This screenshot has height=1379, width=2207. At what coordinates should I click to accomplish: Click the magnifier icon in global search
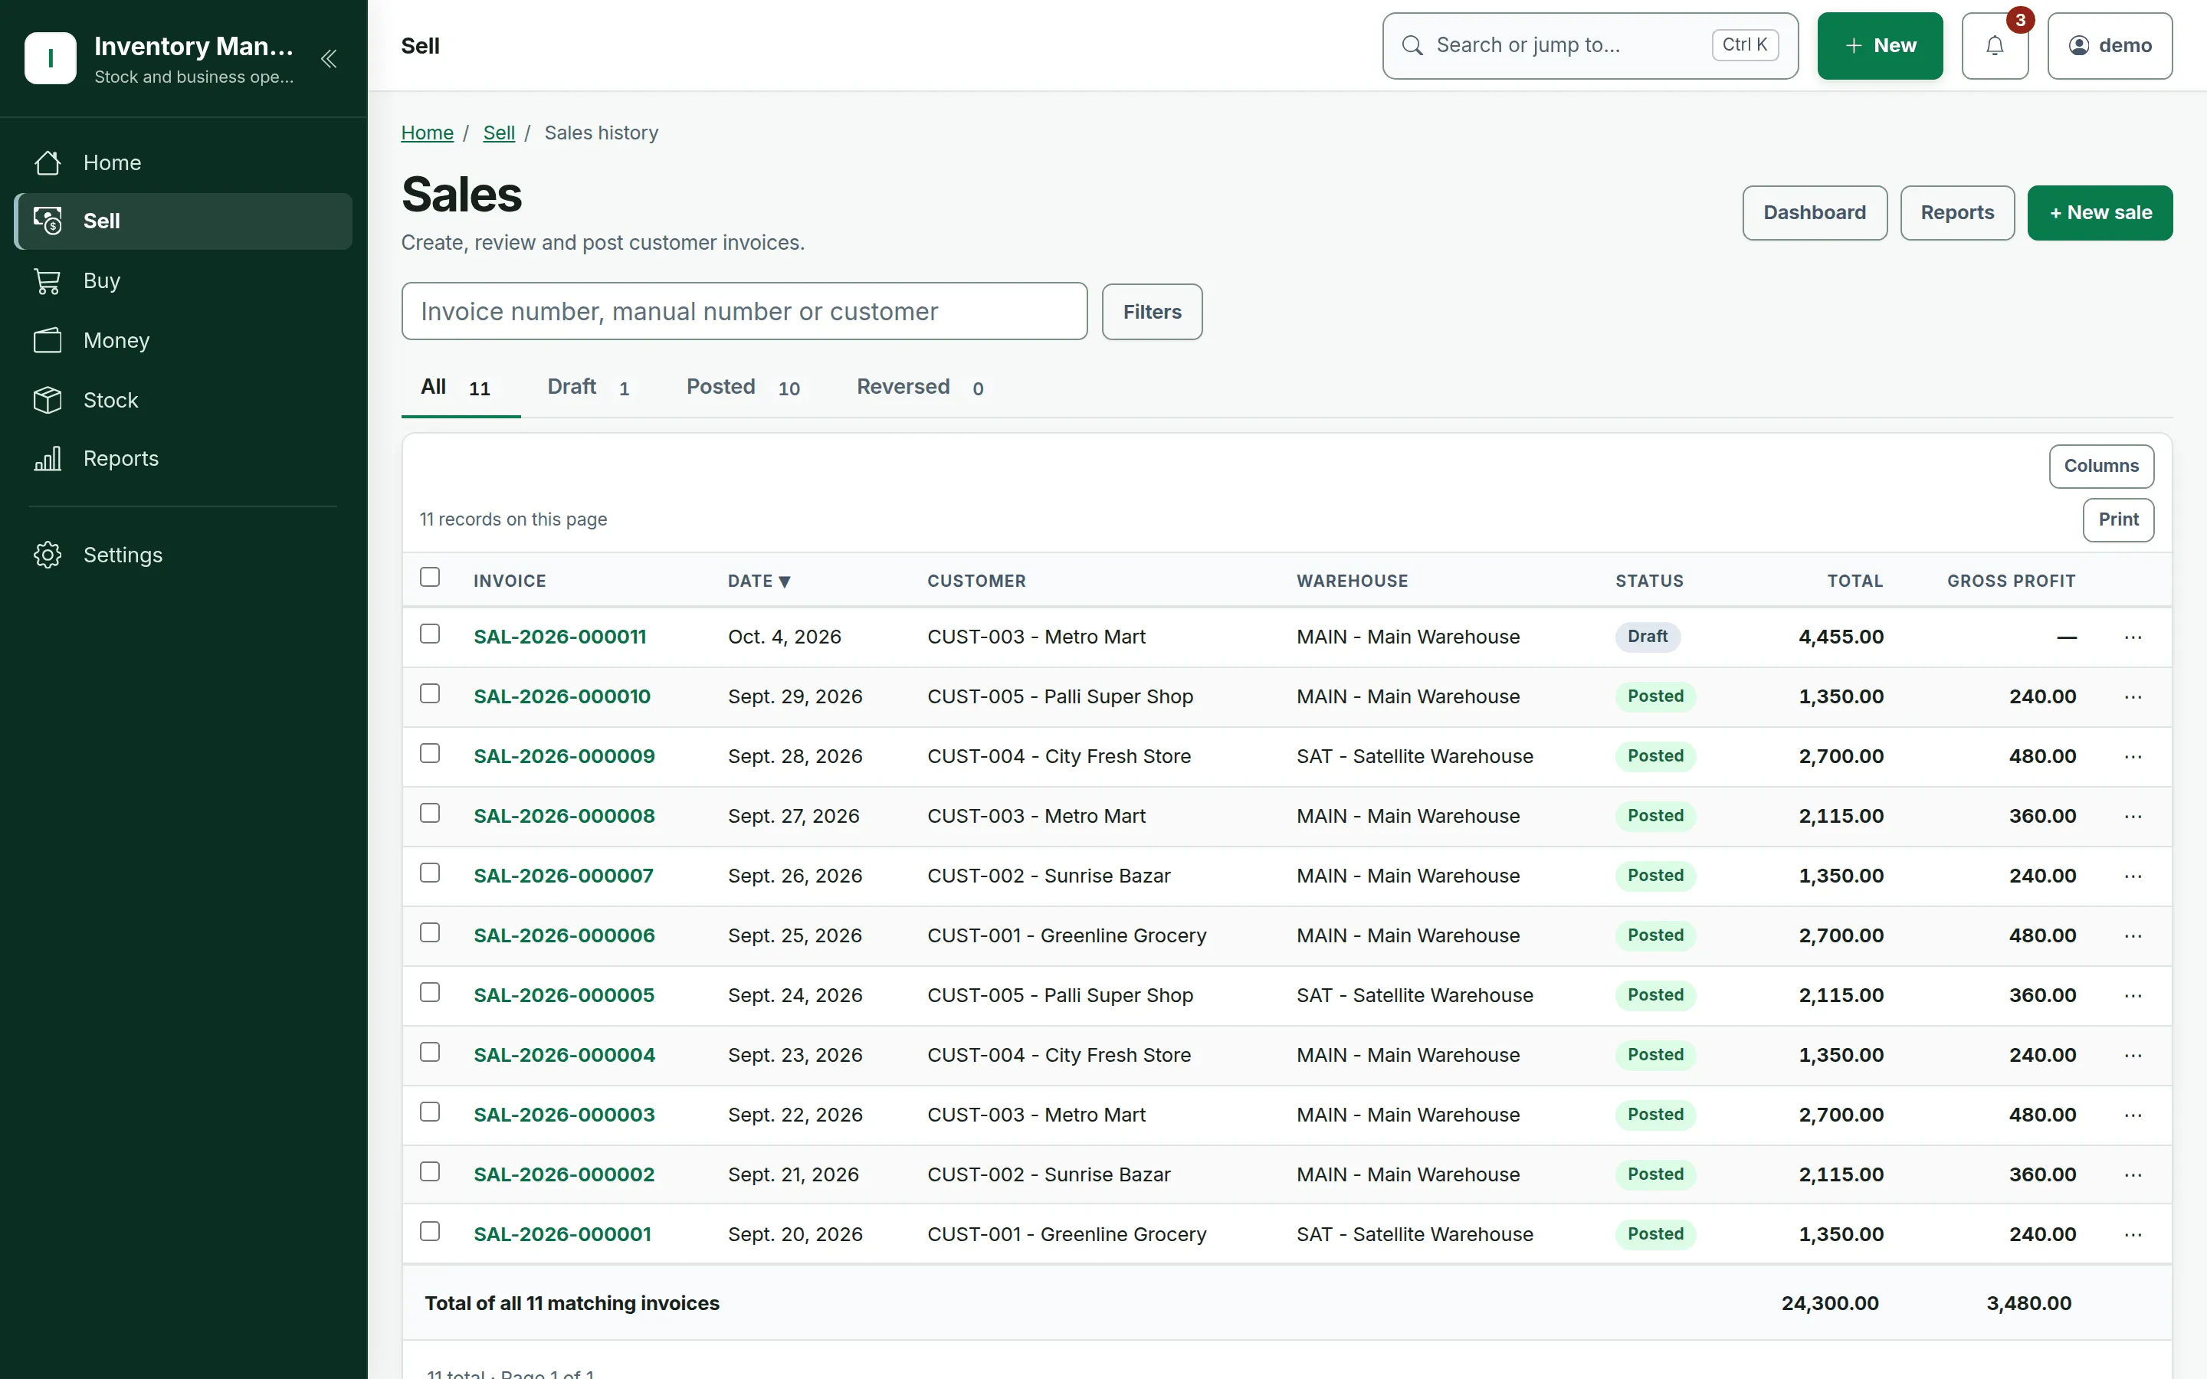pyautogui.click(x=1412, y=46)
